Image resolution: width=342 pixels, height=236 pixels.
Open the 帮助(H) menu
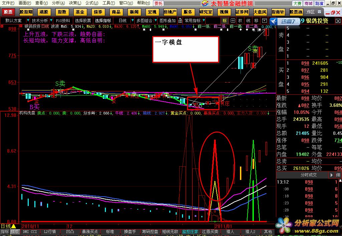[144, 3]
